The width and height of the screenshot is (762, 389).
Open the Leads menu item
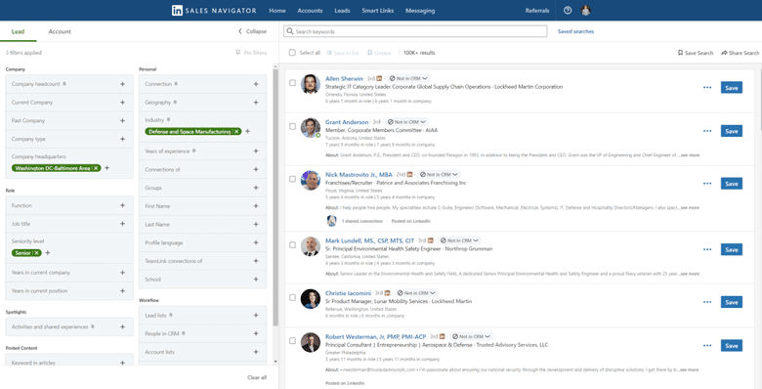click(x=342, y=10)
